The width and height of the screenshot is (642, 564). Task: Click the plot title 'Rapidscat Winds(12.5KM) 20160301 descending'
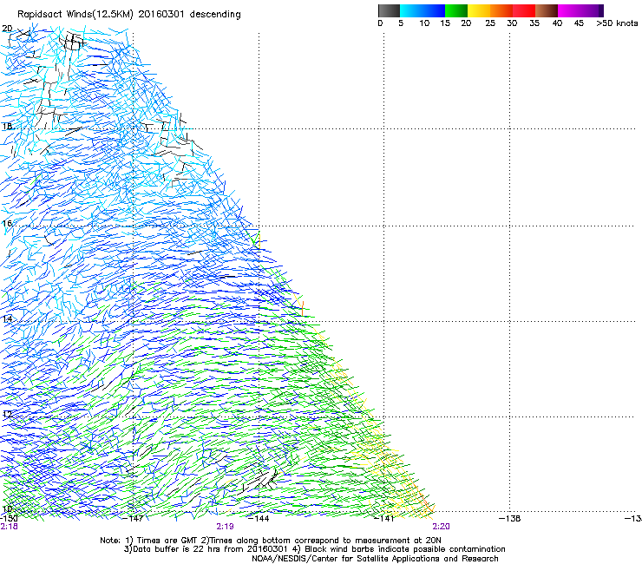pyautogui.click(x=129, y=14)
